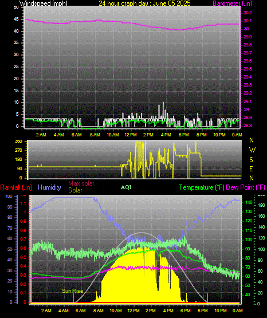Select the 'Temperature (°F)' legend label
267x318 pixels.
point(202,187)
